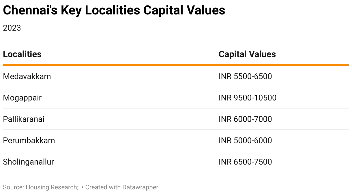This screenshot has width=352, height=194.
Task: Click the "Chennai's Key Localities Capital Values" title
Action: [114, 10]
